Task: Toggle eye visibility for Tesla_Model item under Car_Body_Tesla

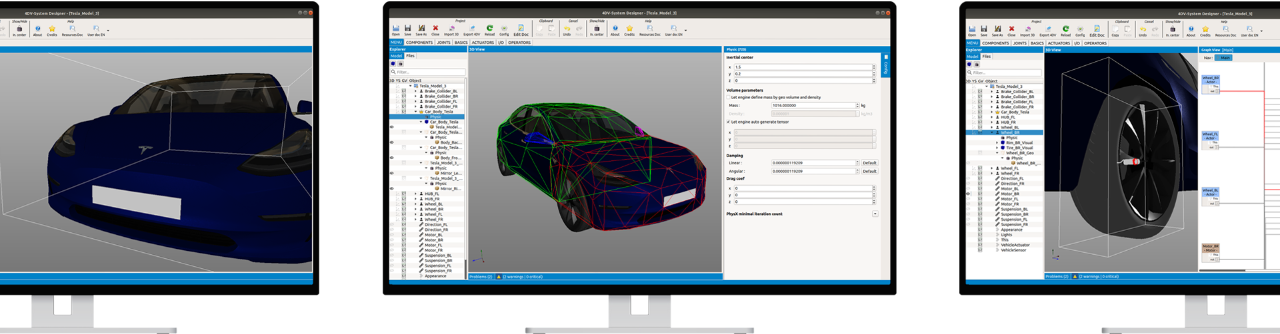Action: [391, 127]
